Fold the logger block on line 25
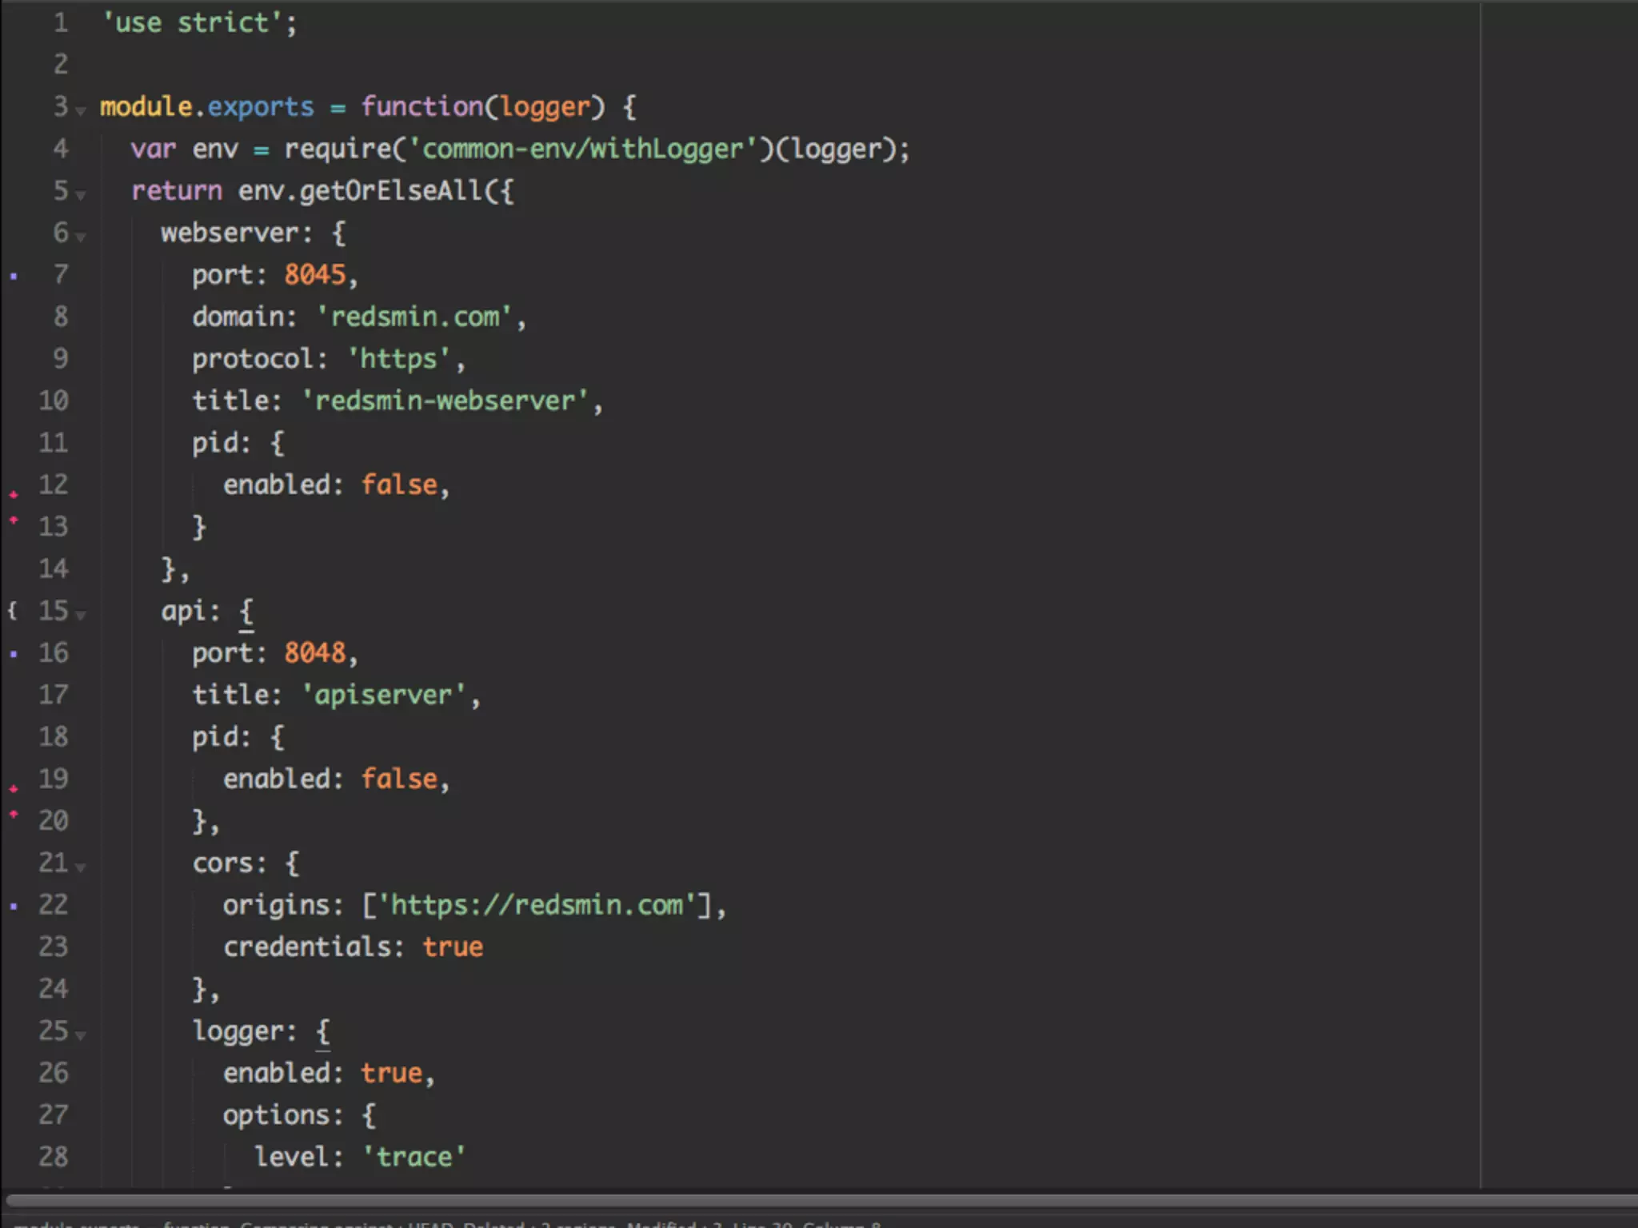The height and width of the screenshot is (1228, 1638). click(x=80, y=1035)
